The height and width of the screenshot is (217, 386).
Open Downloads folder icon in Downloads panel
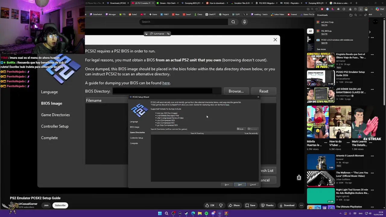351,15
